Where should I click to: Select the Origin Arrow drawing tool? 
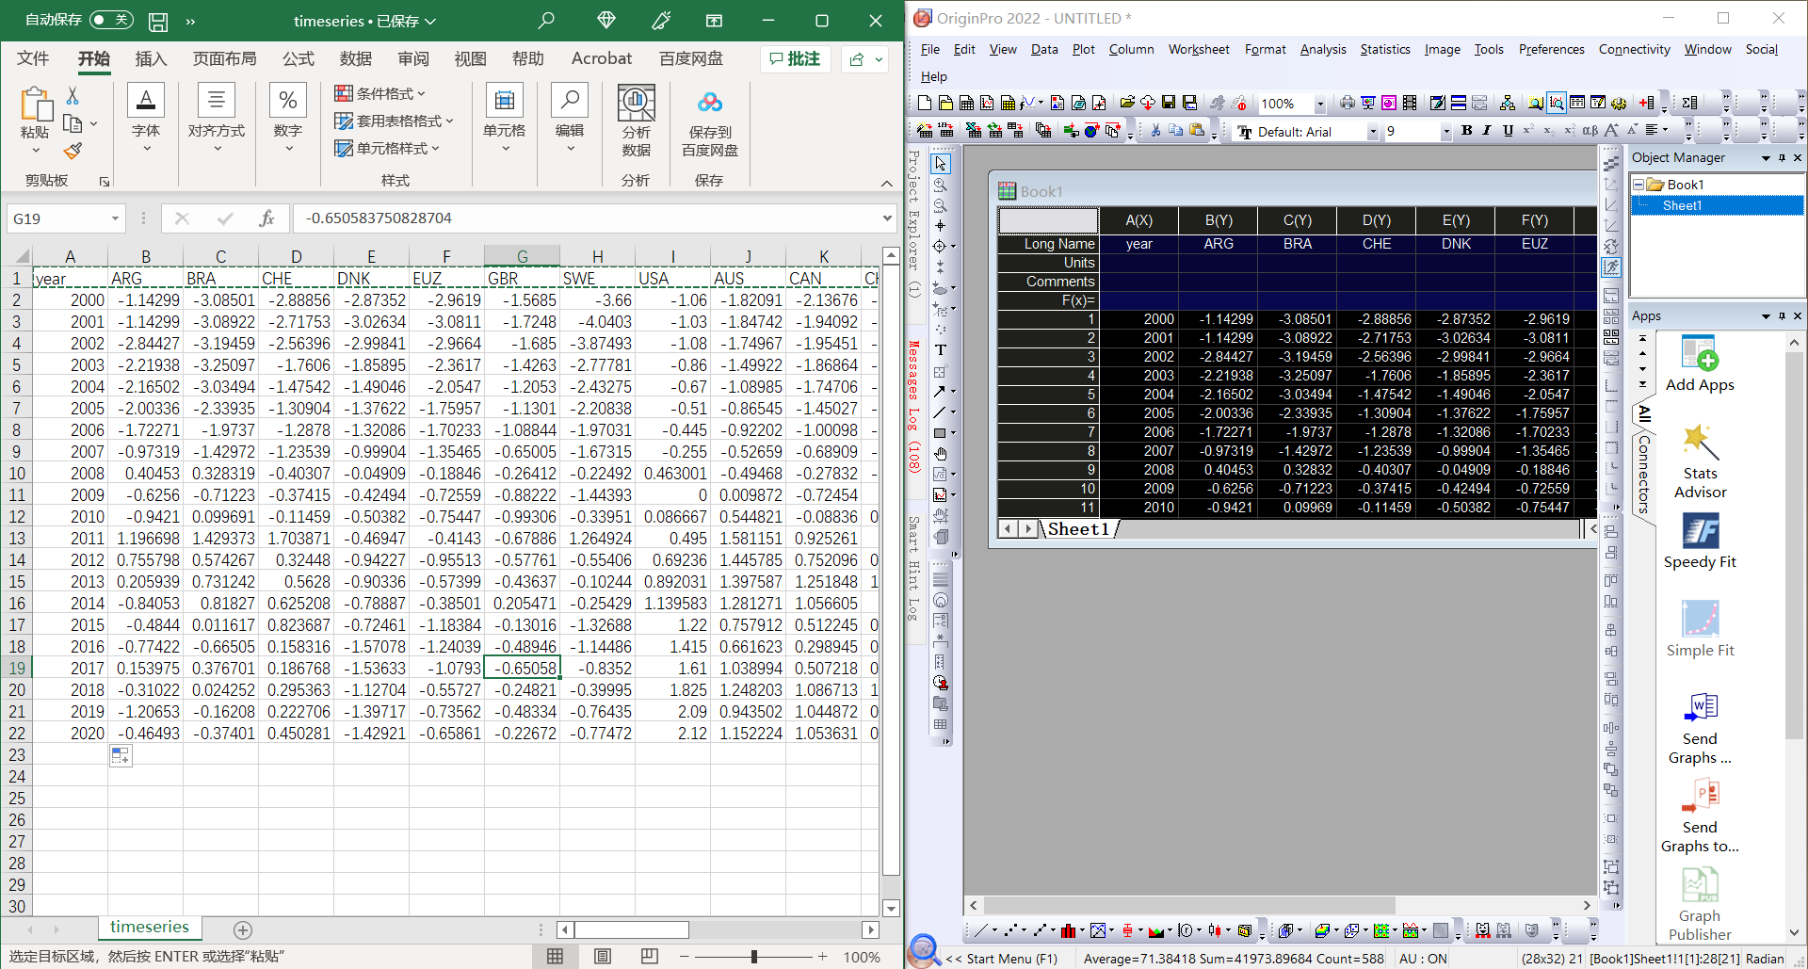point(940,392)
